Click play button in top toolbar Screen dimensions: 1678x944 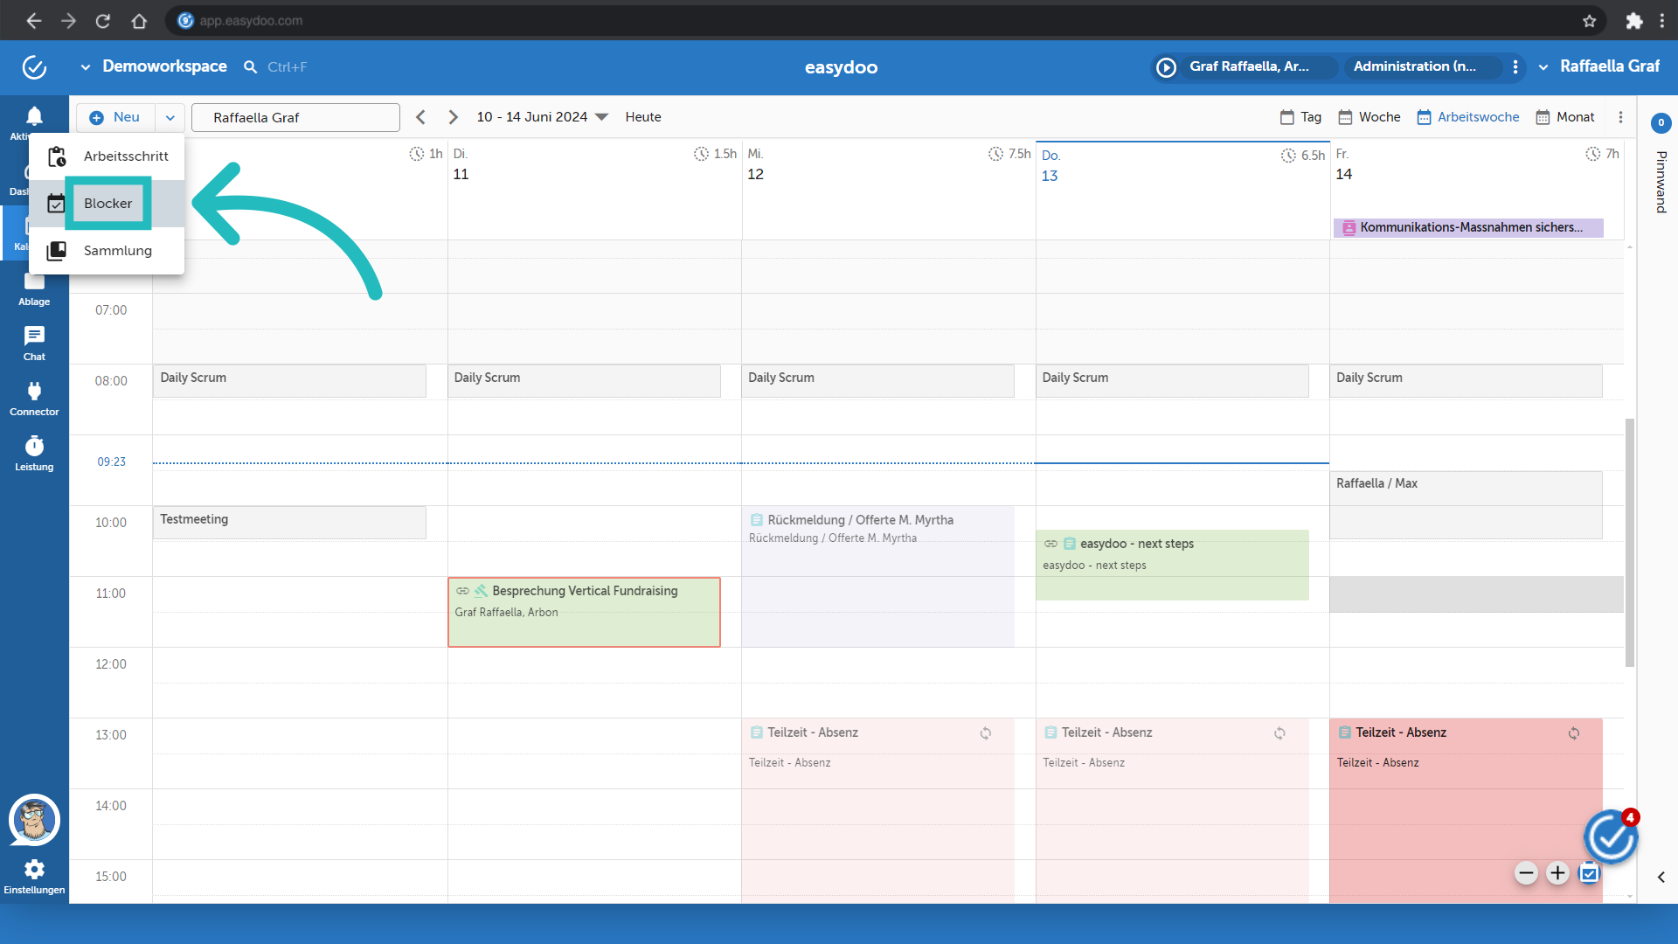(1167, 66)
